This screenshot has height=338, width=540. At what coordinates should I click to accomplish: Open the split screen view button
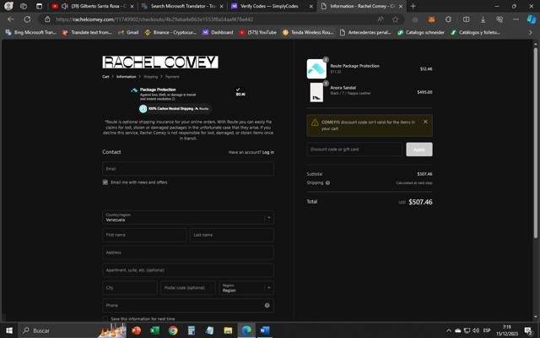[x=466, y=19]
